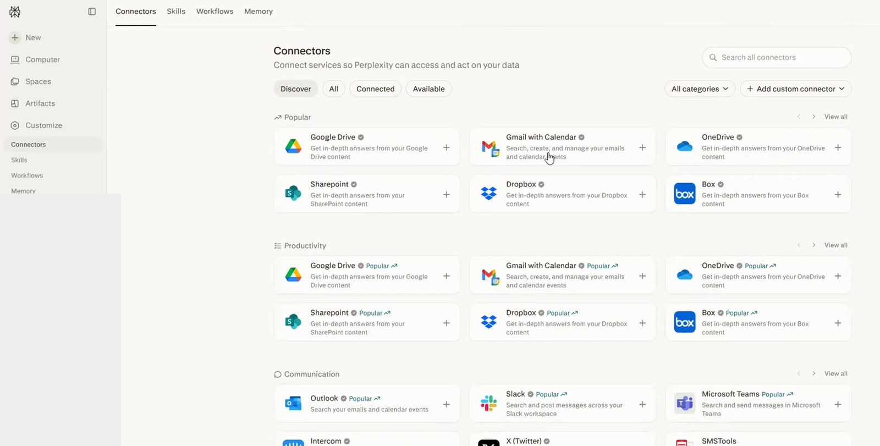Add OneDrive connector in Popular section
Viewport: 880px width, 446px height.
pos(838,147)
